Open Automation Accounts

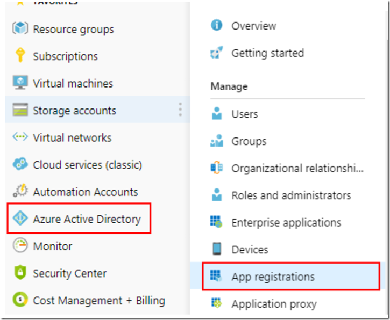click(x=86, y=192)
